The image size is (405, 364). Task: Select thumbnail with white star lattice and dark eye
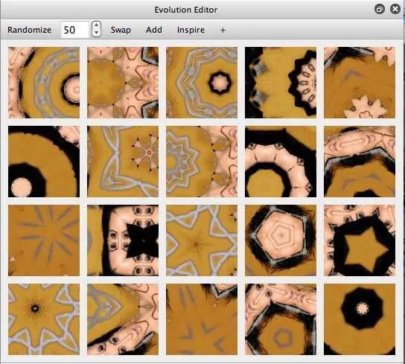[x=44, y=319]
